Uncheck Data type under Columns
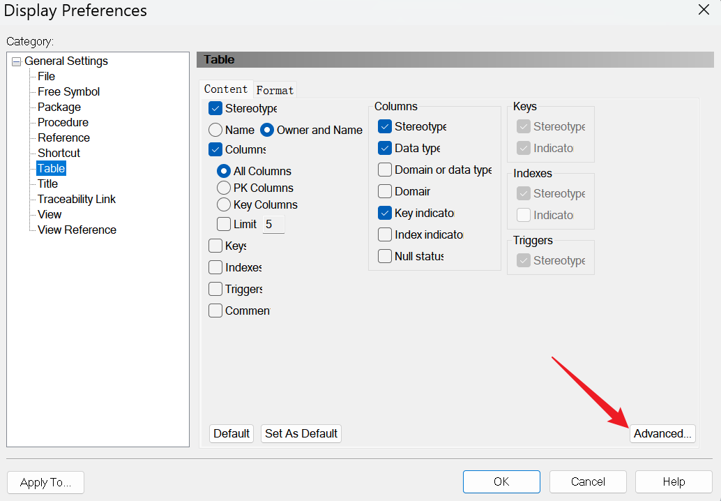721x501 pixels. 385,148
